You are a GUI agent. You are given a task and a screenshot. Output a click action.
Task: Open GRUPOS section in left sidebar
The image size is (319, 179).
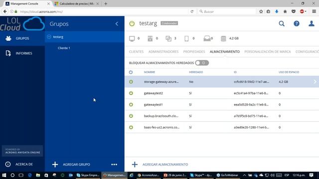pyautogui.click(x=22, y=38)
